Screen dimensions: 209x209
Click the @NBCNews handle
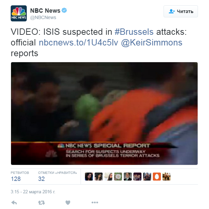pyautogui.click(x=43, y=17)
